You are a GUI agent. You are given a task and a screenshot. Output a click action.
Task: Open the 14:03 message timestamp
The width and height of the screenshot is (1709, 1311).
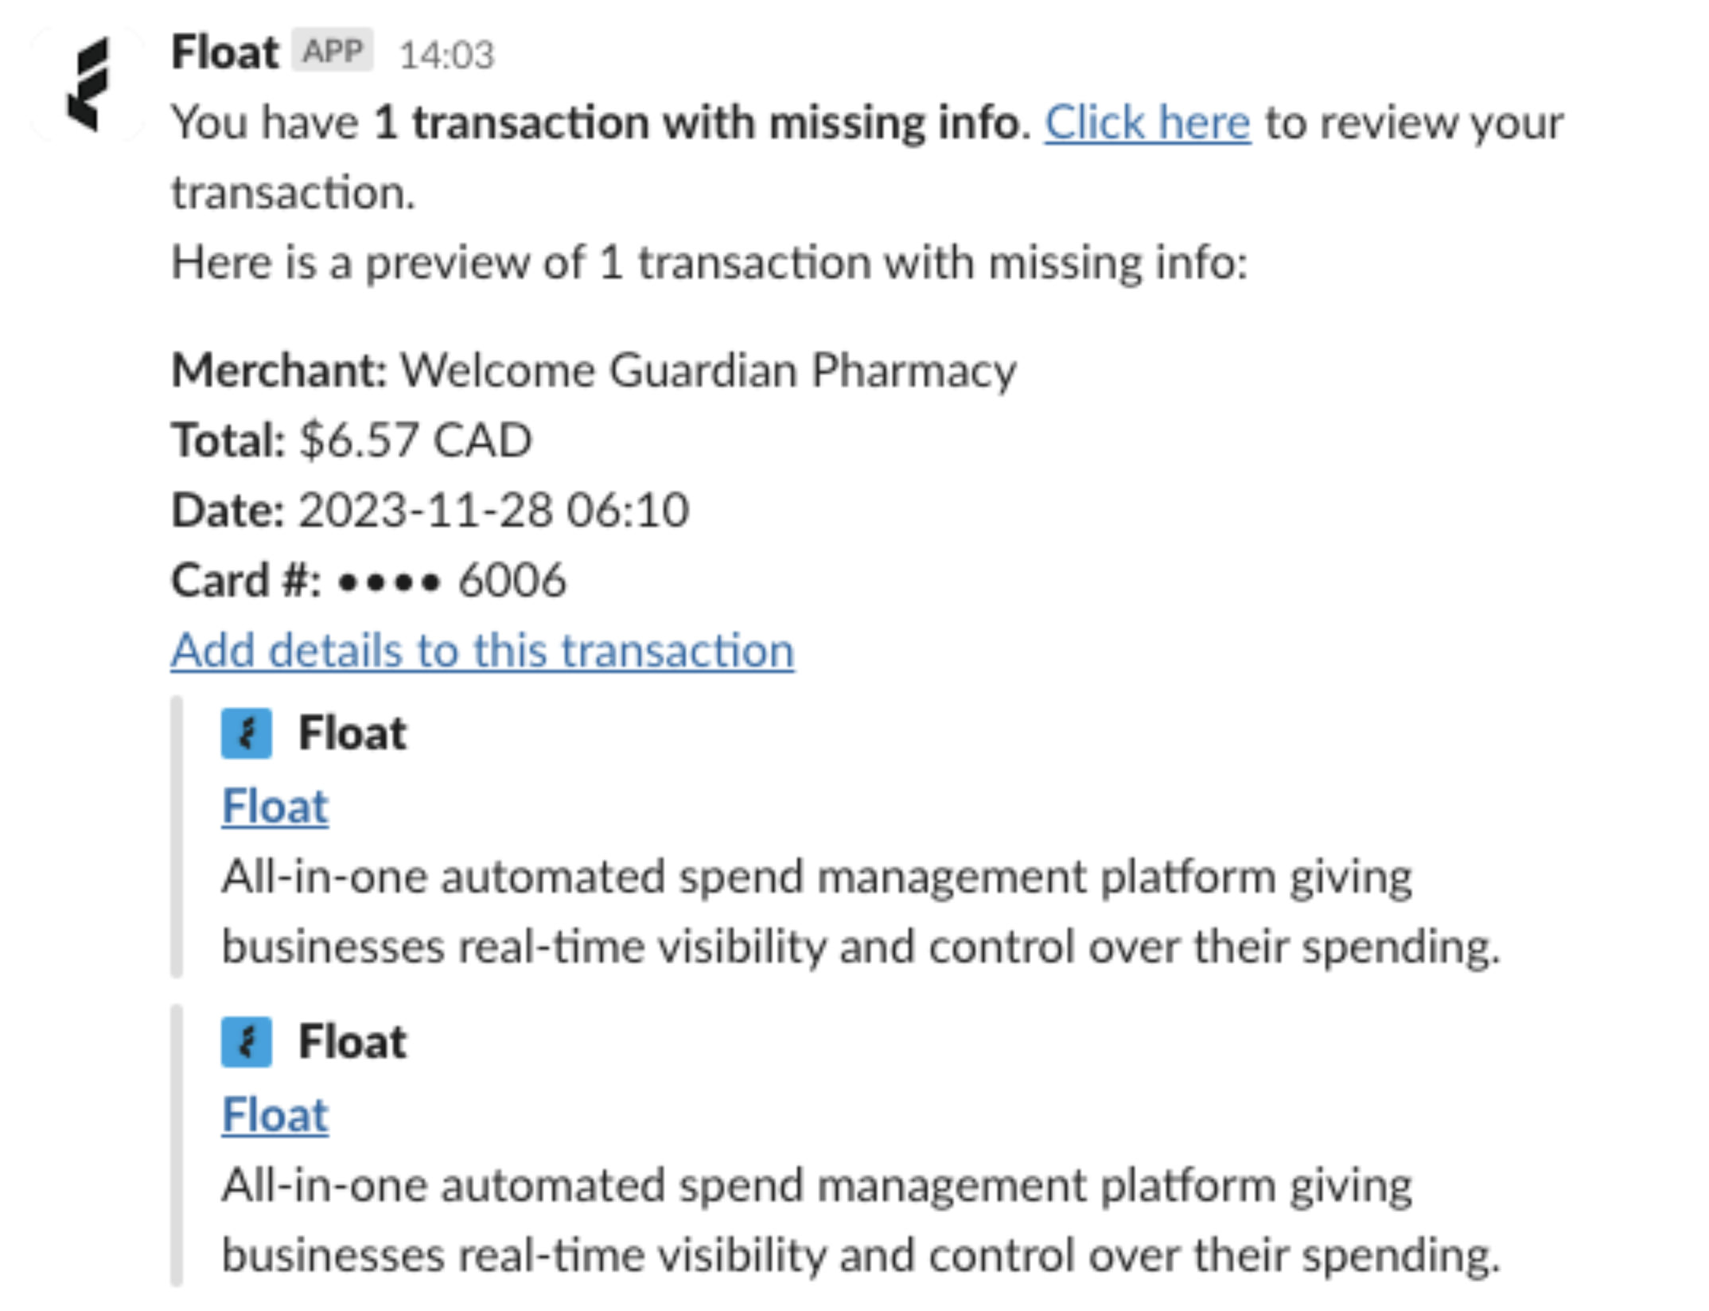(446, 56)
